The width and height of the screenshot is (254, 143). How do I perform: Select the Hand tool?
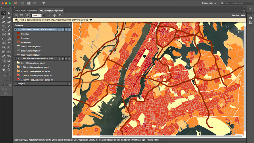click(x=4, y=70)
